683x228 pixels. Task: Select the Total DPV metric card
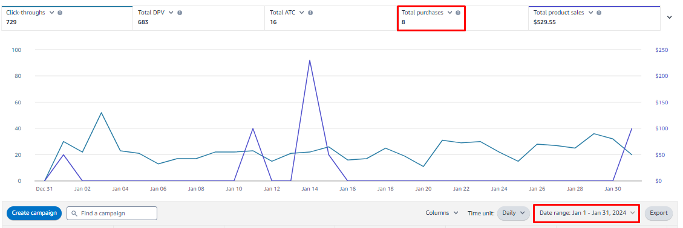198,18
